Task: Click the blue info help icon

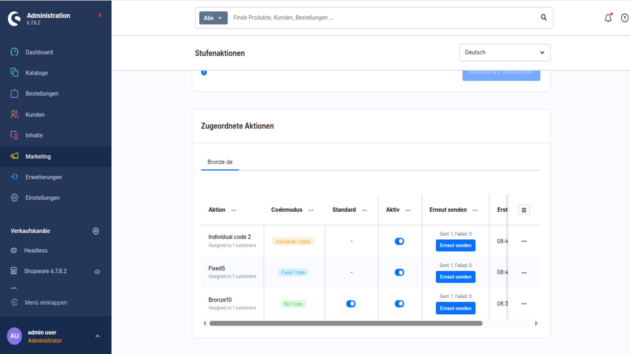Action: 204,72
